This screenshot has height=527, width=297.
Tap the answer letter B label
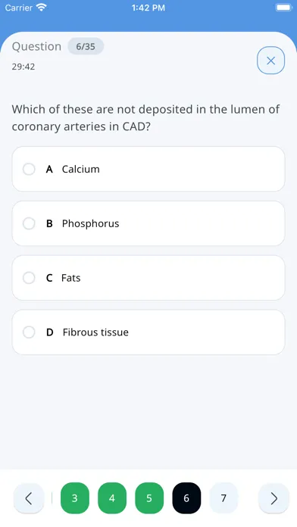(x=49, y=223)
